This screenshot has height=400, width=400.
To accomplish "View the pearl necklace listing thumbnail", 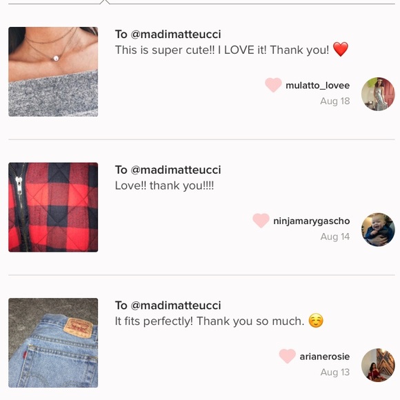I will [x=53, y=72].
